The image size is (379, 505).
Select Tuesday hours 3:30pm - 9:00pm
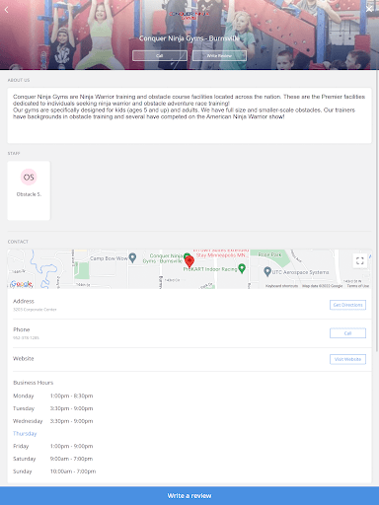(x=71, y=408)
